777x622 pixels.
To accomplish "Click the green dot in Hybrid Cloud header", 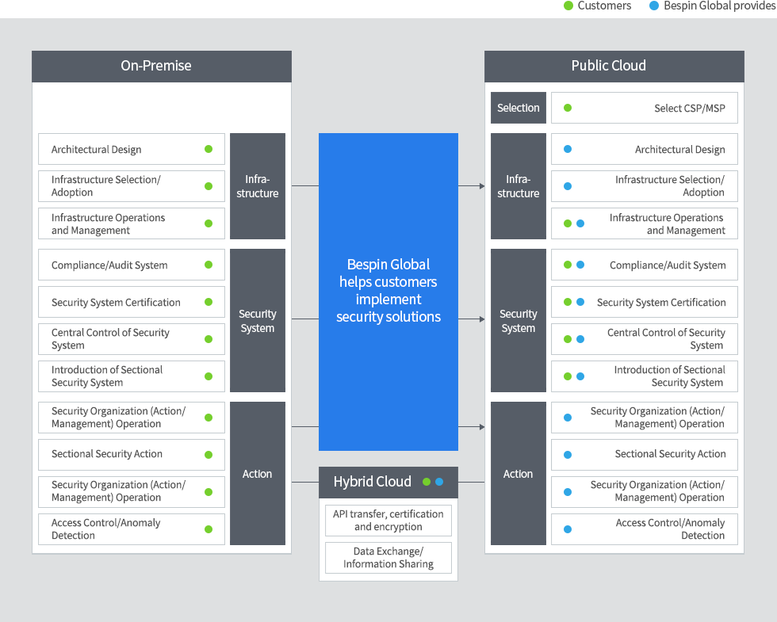I will point(427,482).
